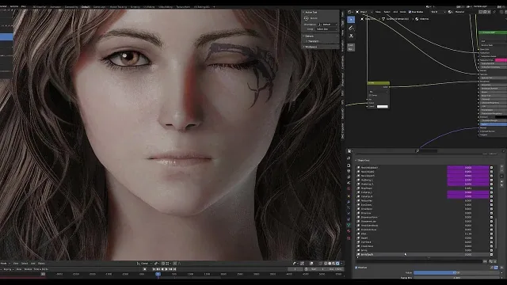Jump to the timeline end frame

point(175,269)
